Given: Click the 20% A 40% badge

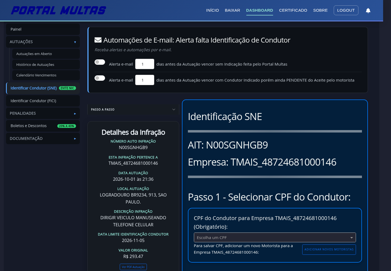Looking at the screenshot, I should tap(67, 126).
